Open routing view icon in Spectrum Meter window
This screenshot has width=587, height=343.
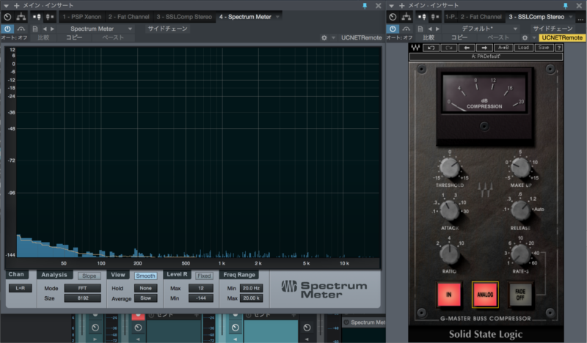point(21,17)
